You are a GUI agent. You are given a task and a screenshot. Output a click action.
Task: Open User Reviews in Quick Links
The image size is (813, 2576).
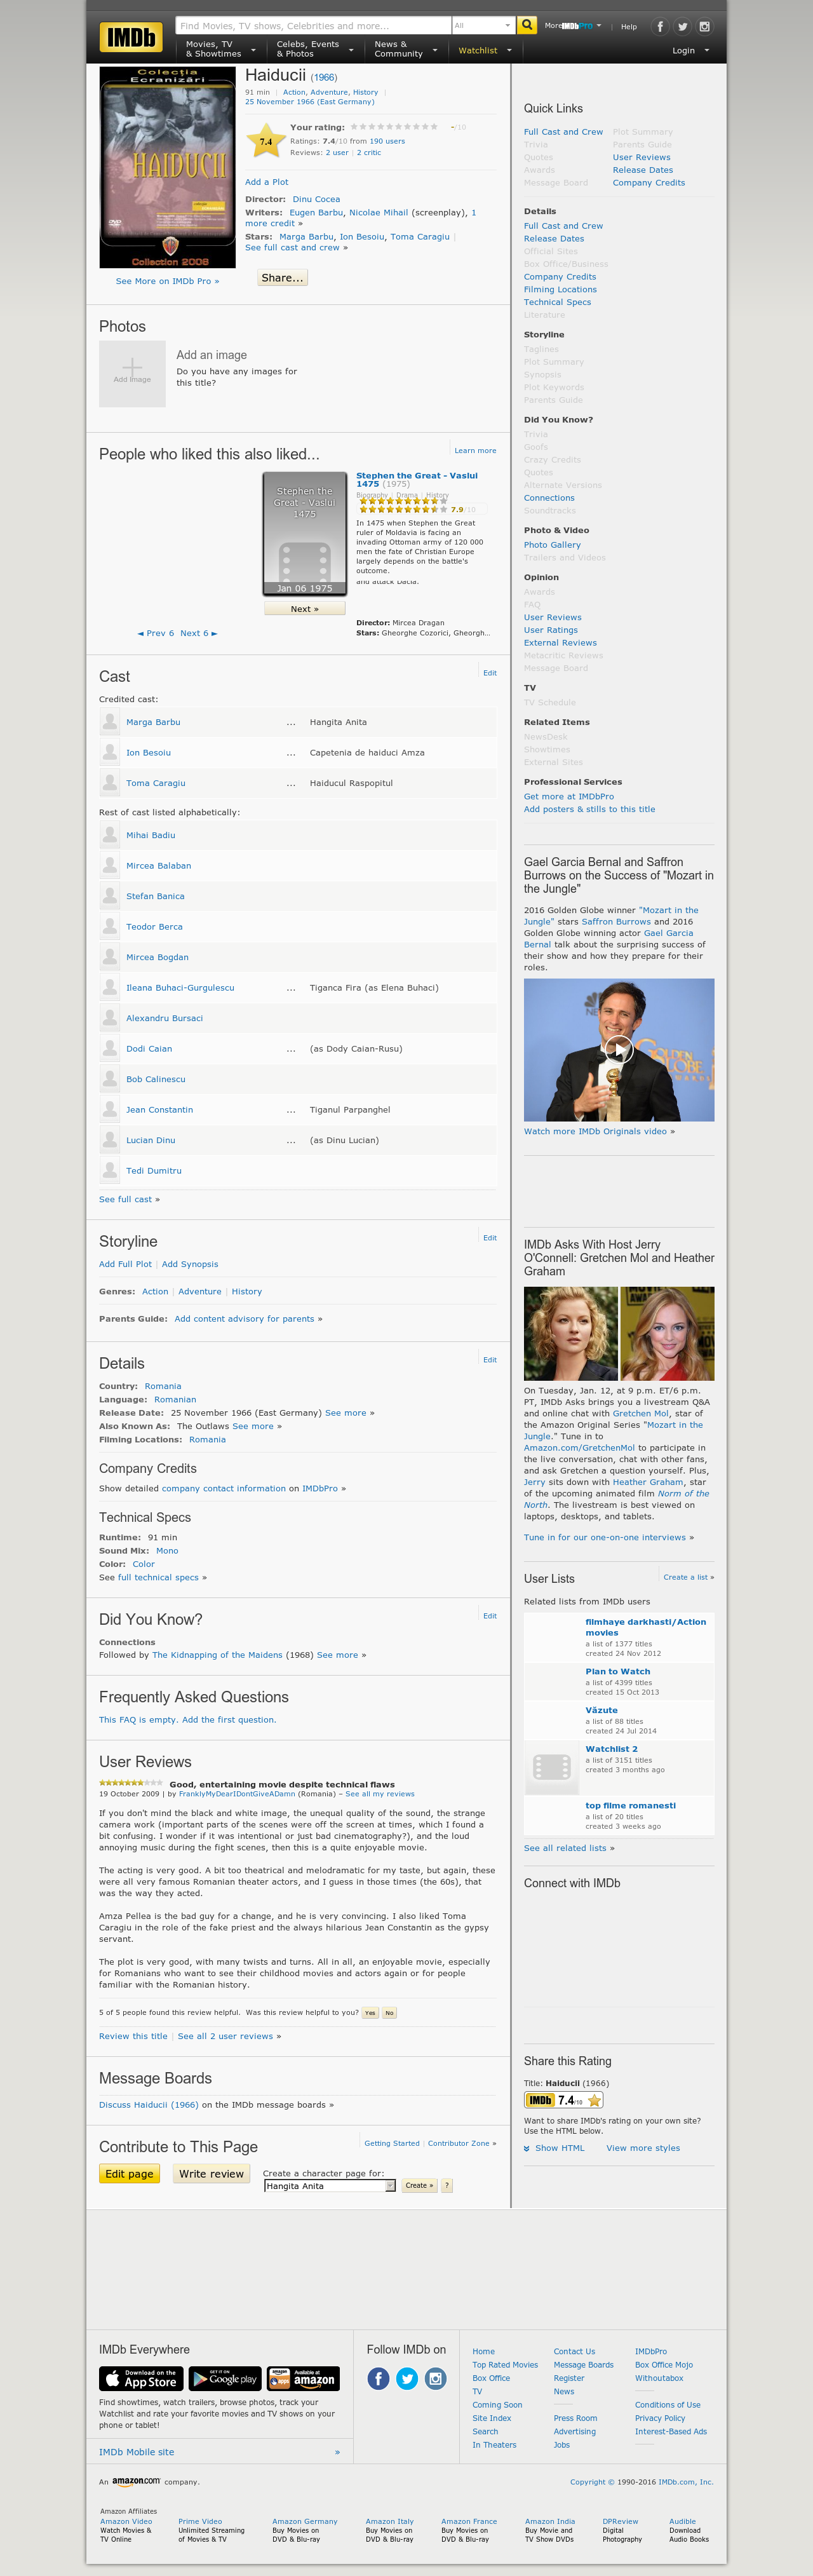(x=641, y=157)
